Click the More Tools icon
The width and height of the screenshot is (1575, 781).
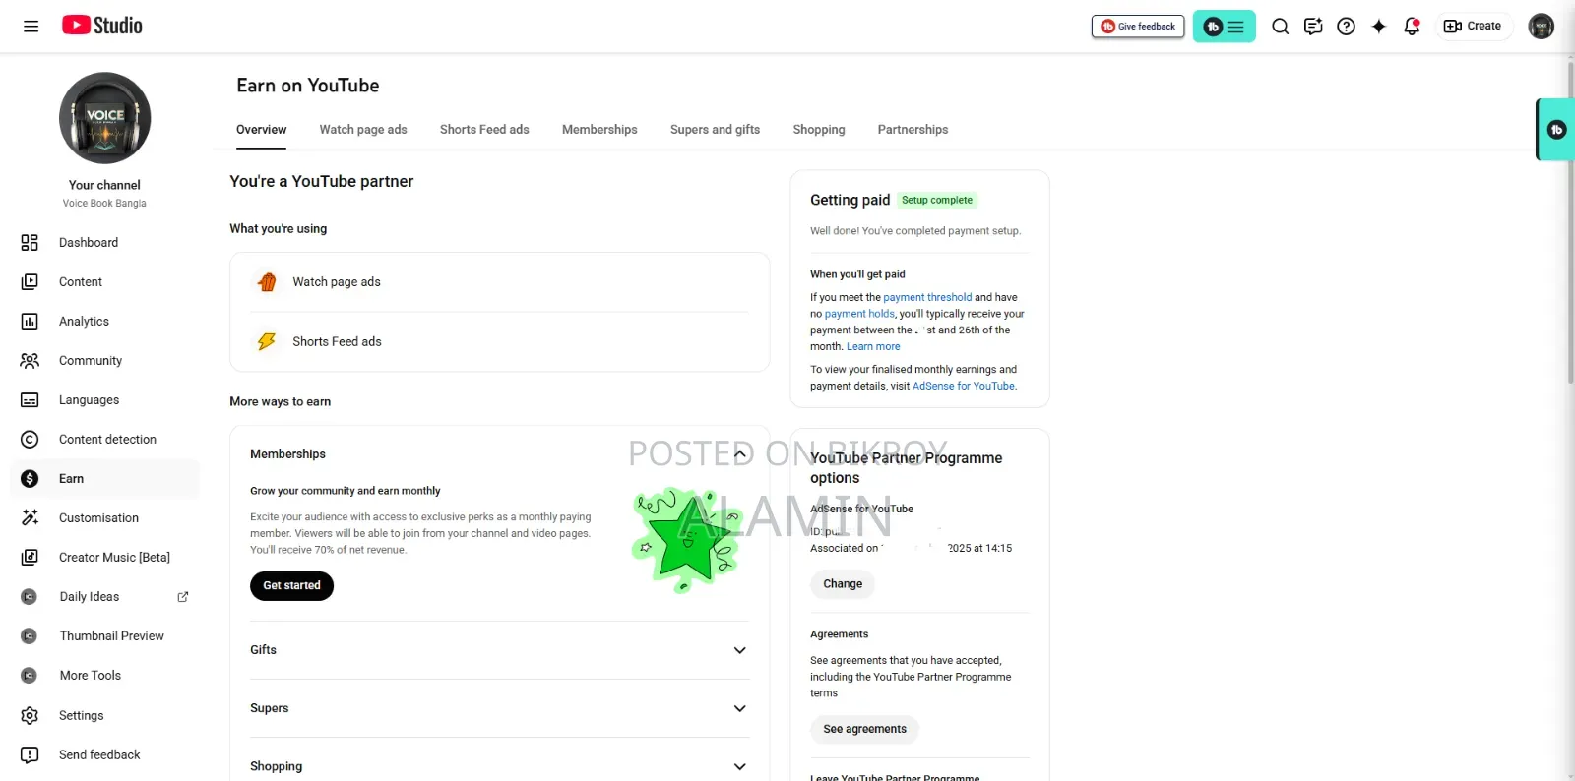click(30, 676)
